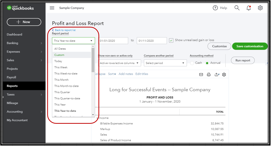Click the end date field 01/11/2020
The width and height of the screenshot is (271, 146).
tap(152, 41)
